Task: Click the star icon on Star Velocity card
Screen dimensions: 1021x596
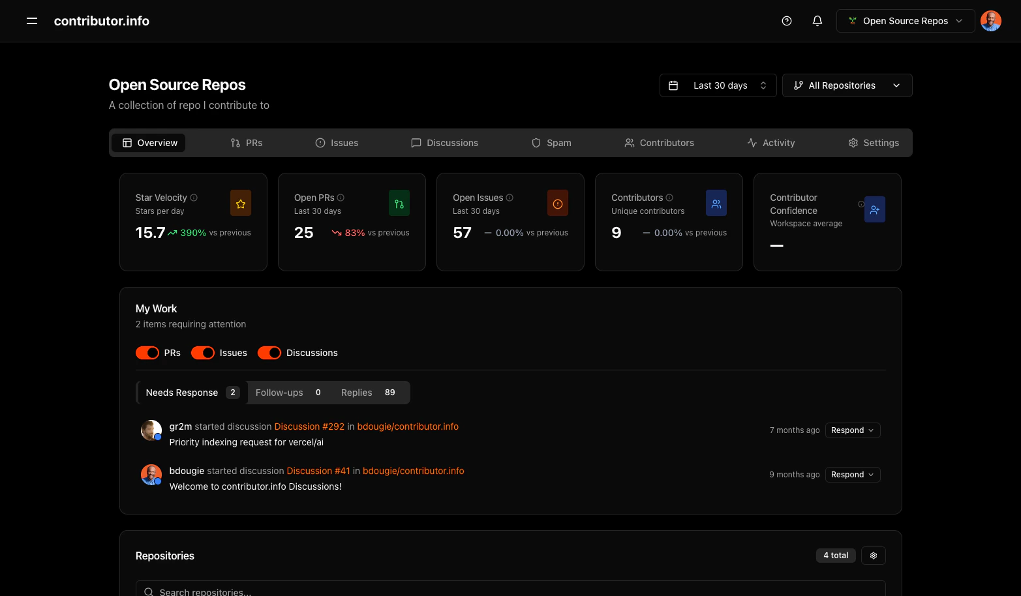Action: click(x=240, y=203)
